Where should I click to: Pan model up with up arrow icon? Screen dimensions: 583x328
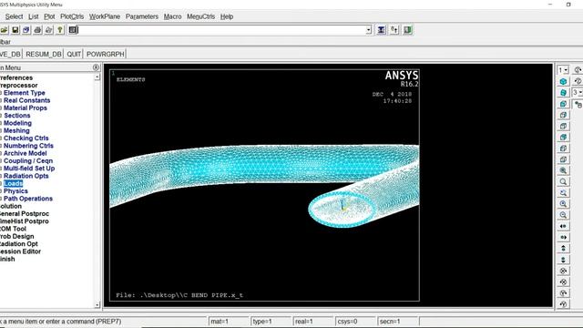click(x=563, y=249)
